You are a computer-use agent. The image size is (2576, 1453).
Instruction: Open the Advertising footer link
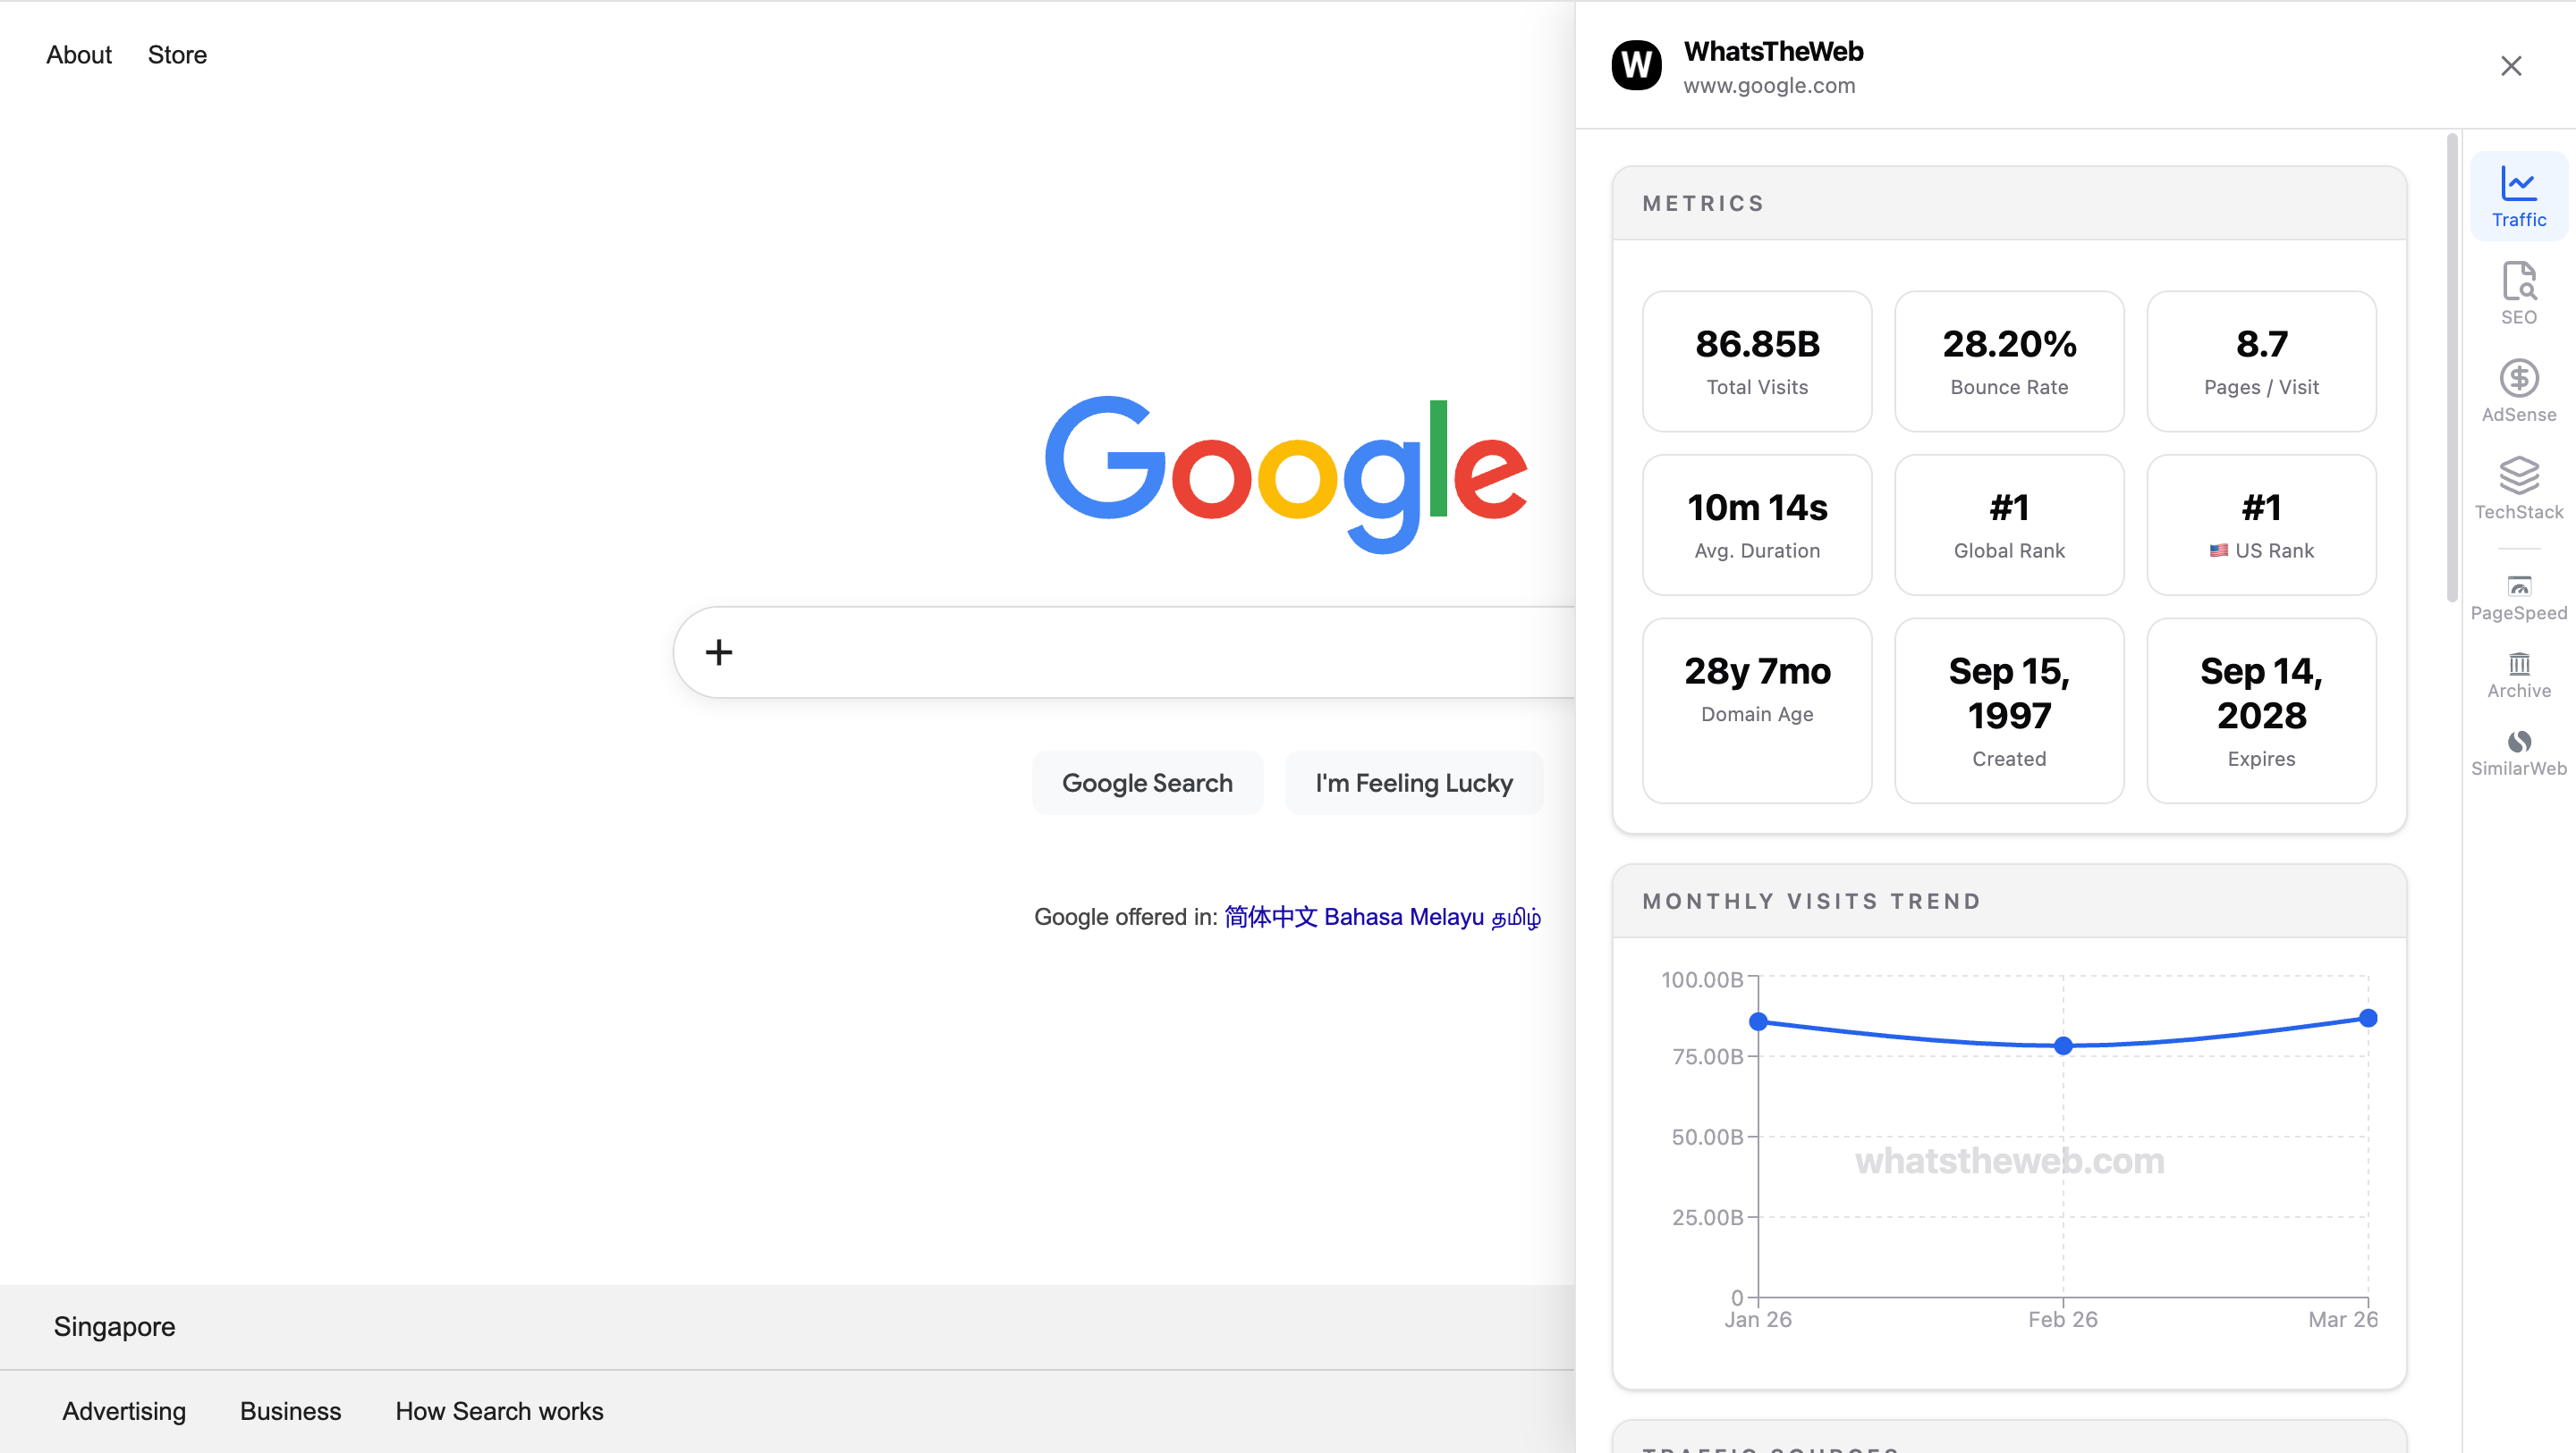(x=124, y=1410)
